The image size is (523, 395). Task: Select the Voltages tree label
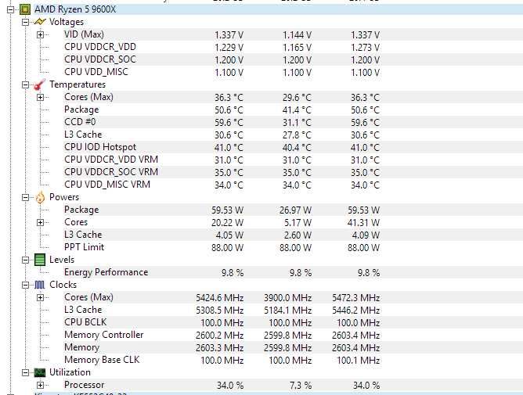67,22
